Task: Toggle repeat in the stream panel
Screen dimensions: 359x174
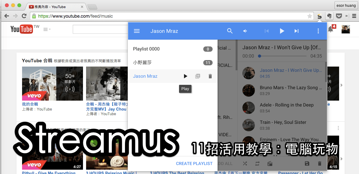Action: pyautogui.click(x=257, y=163)
